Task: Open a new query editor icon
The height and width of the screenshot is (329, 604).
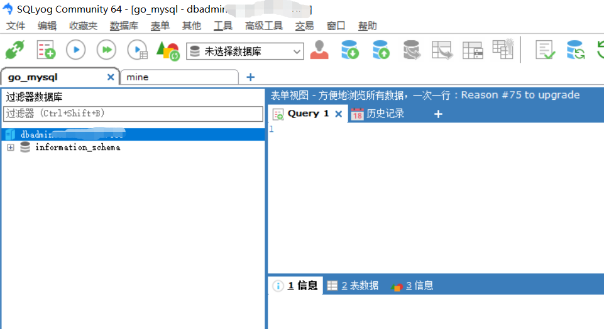Action: click(x=46, y=50)
